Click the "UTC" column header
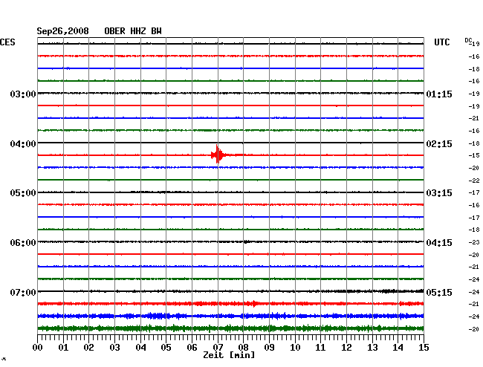 coord(441,42)
